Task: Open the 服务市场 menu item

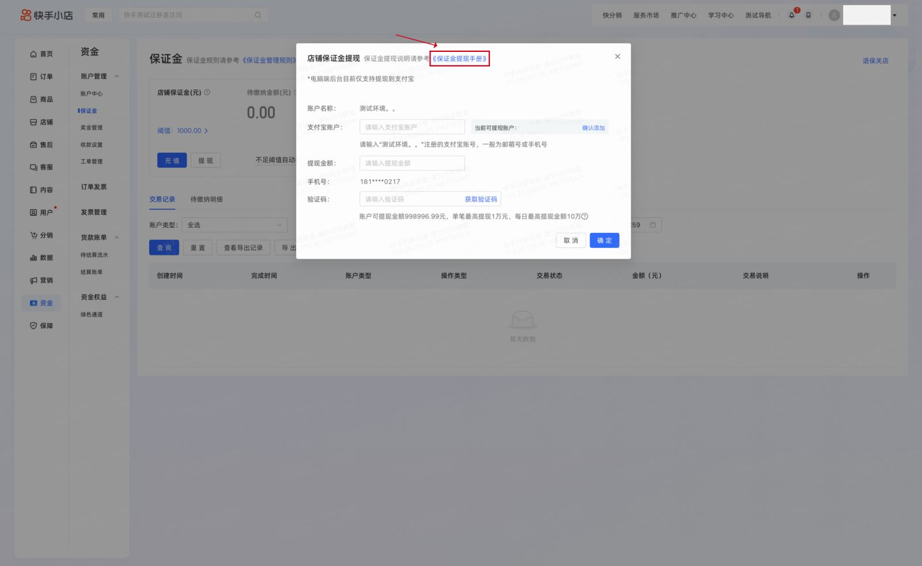Action: 646,14
